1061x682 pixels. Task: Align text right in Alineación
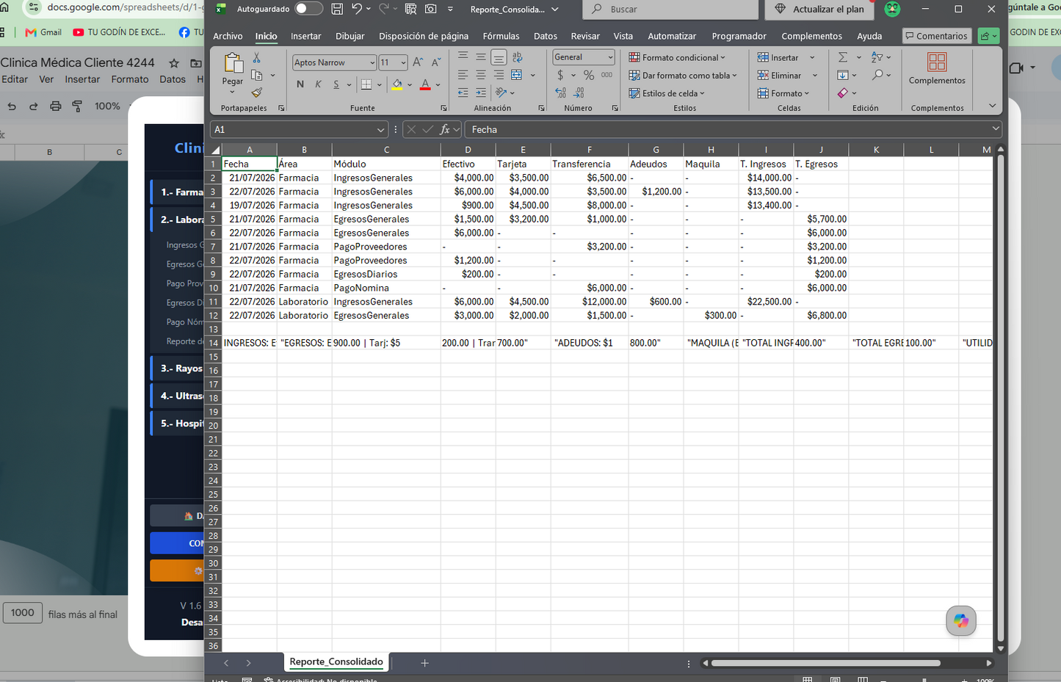point(499,75)
